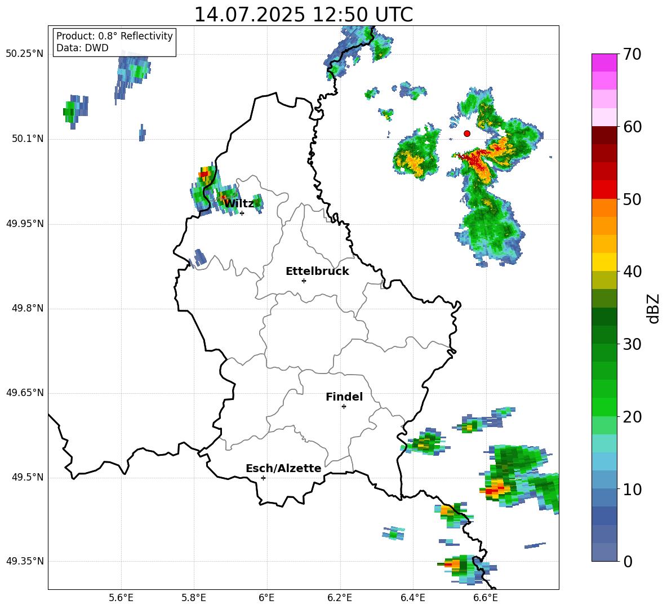This screenshot has width=667, height=609.
Task: Click the 49.8°N latitude label
Action: point(28,308)
